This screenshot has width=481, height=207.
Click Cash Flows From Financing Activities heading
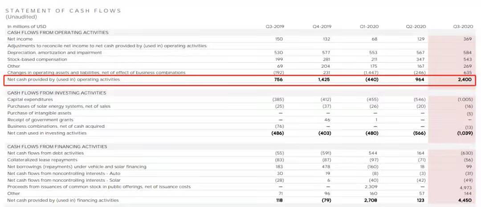[57, 146]
